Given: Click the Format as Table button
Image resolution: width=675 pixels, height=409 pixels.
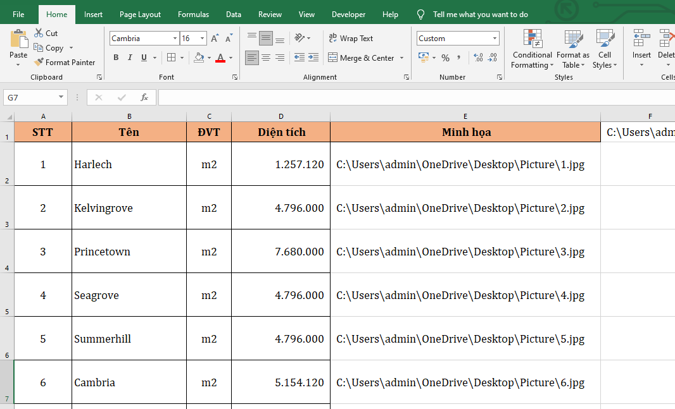Looking at the screenshot, I should point(572,49).
